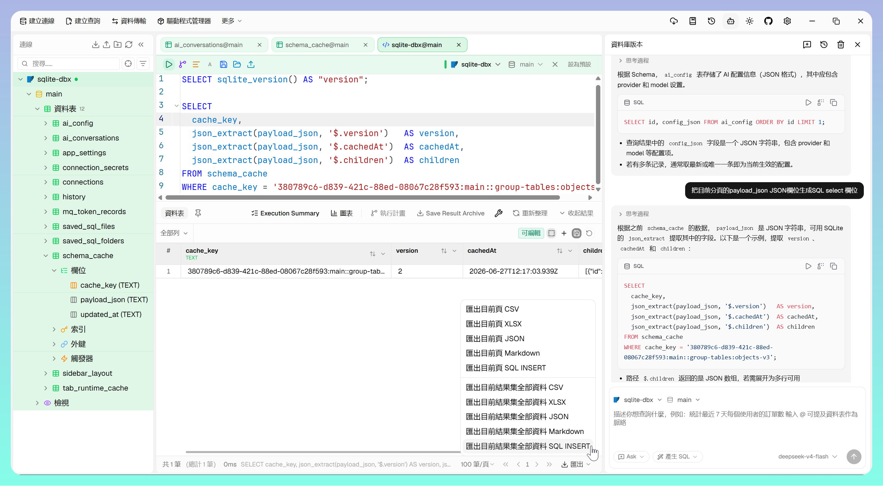Refresh the connections list
Image resolution: width=883 pixels, height=486 pixels.
coord(129,44)
